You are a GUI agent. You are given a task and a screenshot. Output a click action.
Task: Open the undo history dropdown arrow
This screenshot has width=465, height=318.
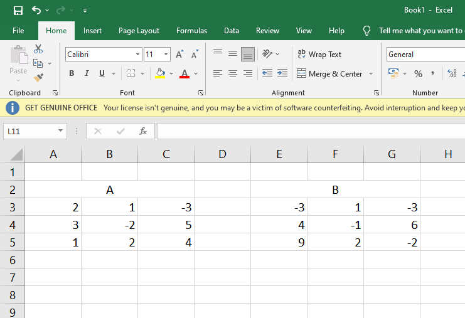pyautogui.click(x=47, y=11)
